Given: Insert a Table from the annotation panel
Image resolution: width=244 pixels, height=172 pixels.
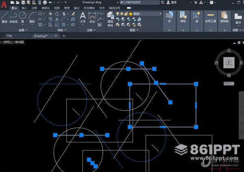Looking at the screenshot, I should [100, 24].
